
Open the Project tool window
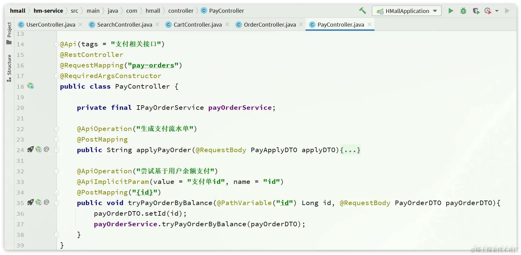(9, 33)
